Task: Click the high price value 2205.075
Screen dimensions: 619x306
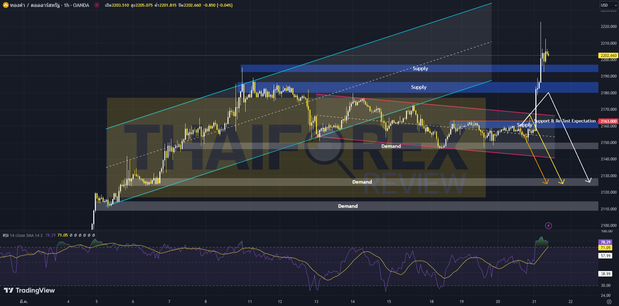Action: coord(144,5)
